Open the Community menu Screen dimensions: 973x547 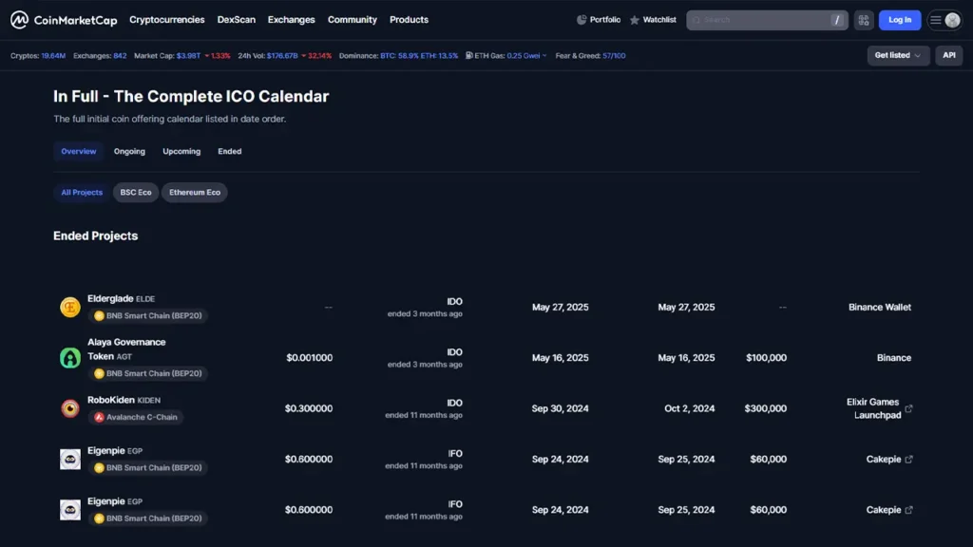pyautogui.click(x=353, y=20)
